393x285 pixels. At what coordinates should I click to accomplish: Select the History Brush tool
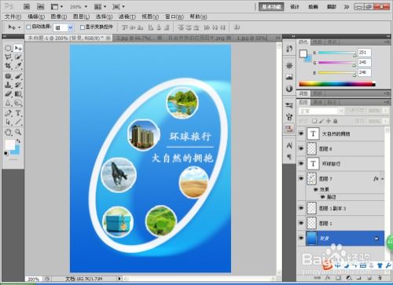(x=18, y=85)
